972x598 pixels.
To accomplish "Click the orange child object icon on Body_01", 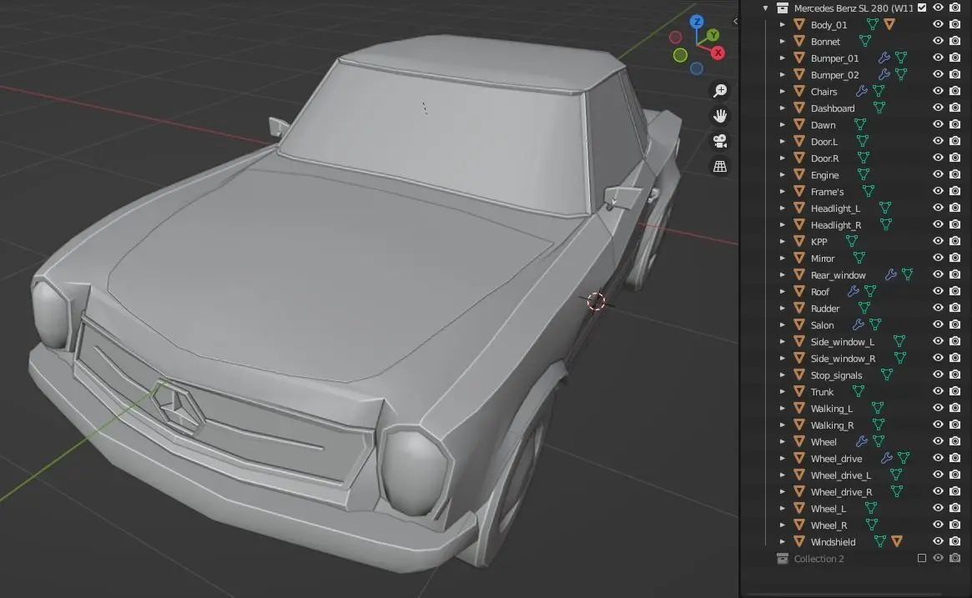I will (889, 24).
